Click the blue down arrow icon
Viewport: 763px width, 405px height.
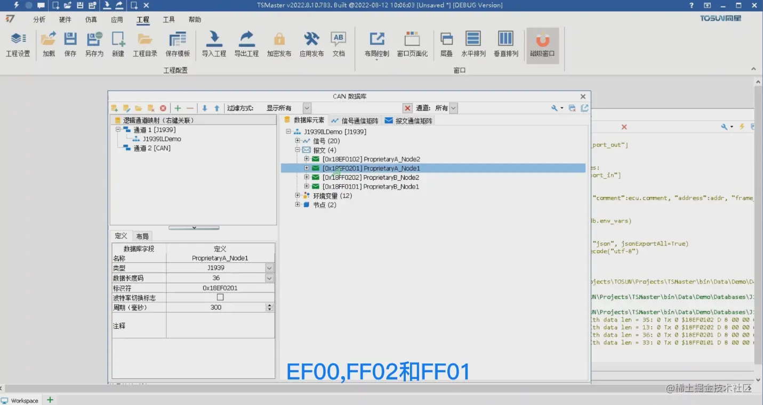tap(204, 108)
